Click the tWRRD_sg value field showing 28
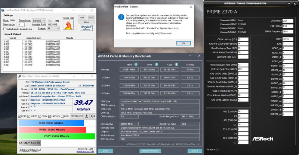 (288, 83)
